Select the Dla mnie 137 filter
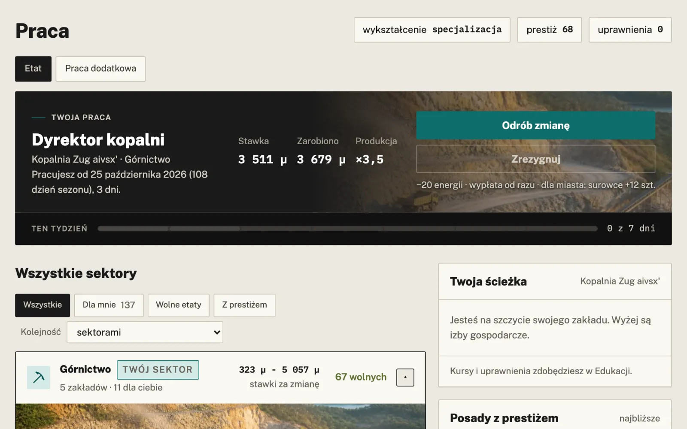 [x=109, y=305]
